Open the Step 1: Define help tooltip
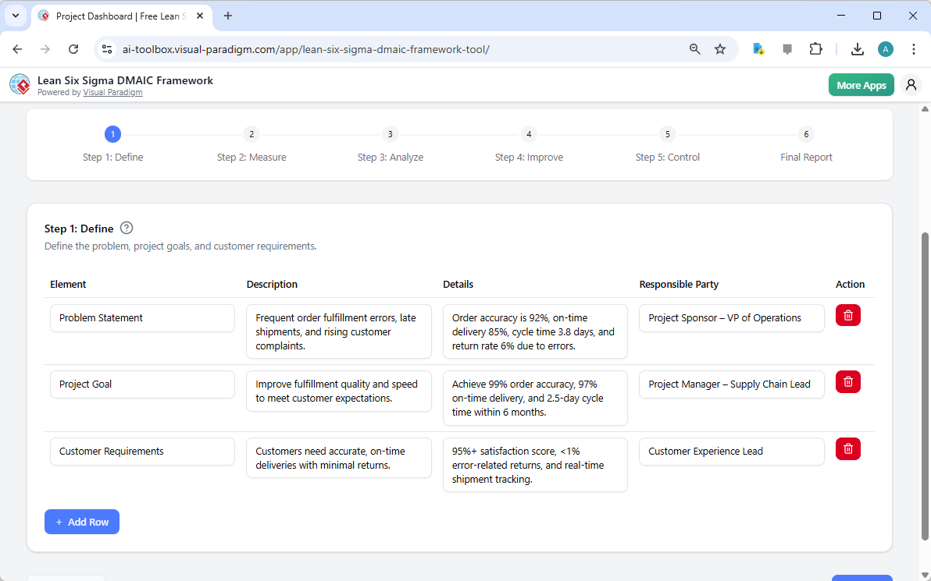The width and height of the screenshot is (931, 581). [x=126, y=228]
